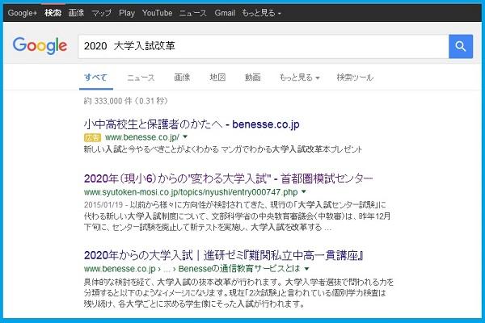
Task: Switch to the 動画 results tab
Action: pos(253,78)
